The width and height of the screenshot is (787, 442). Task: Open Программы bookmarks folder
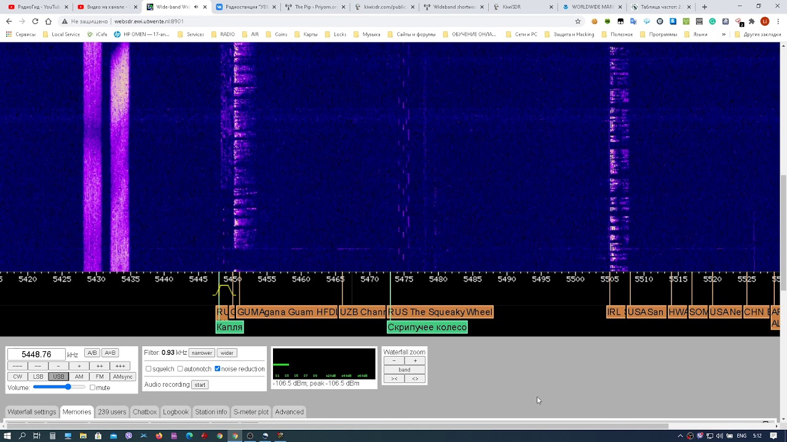pos(658,34)
